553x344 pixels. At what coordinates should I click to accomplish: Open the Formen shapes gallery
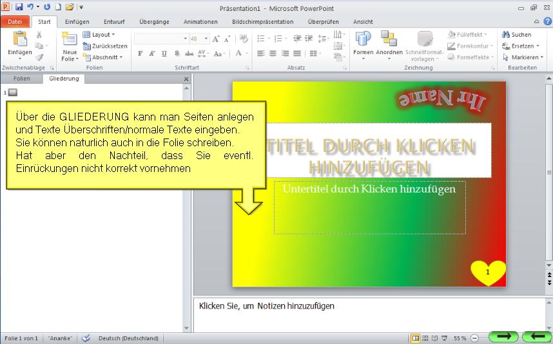point(364,39)
